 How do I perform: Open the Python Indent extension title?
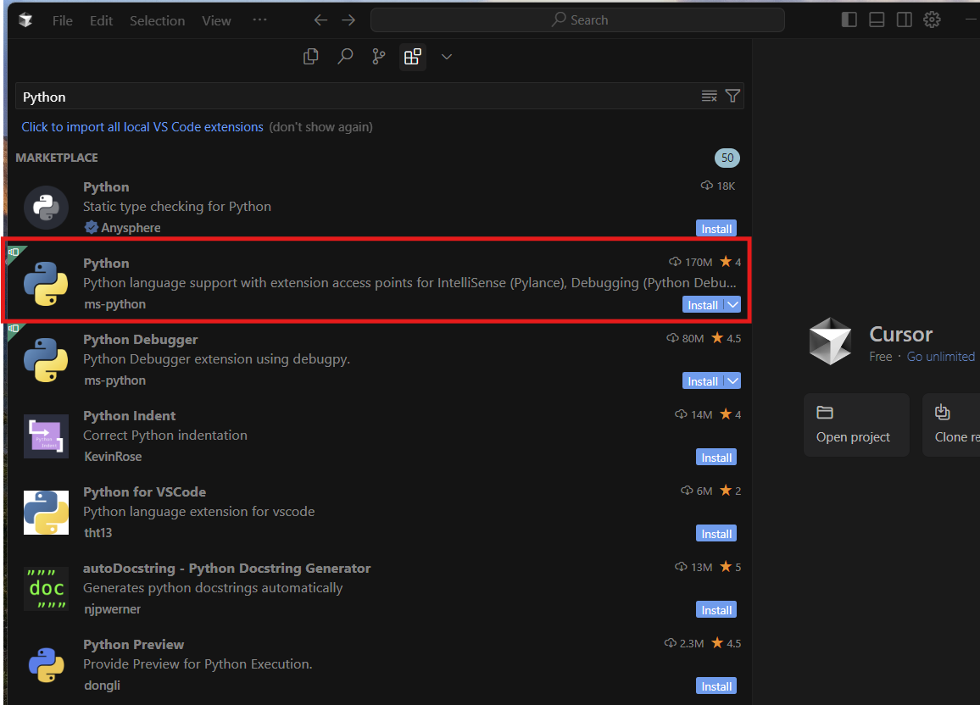(130, 415)
